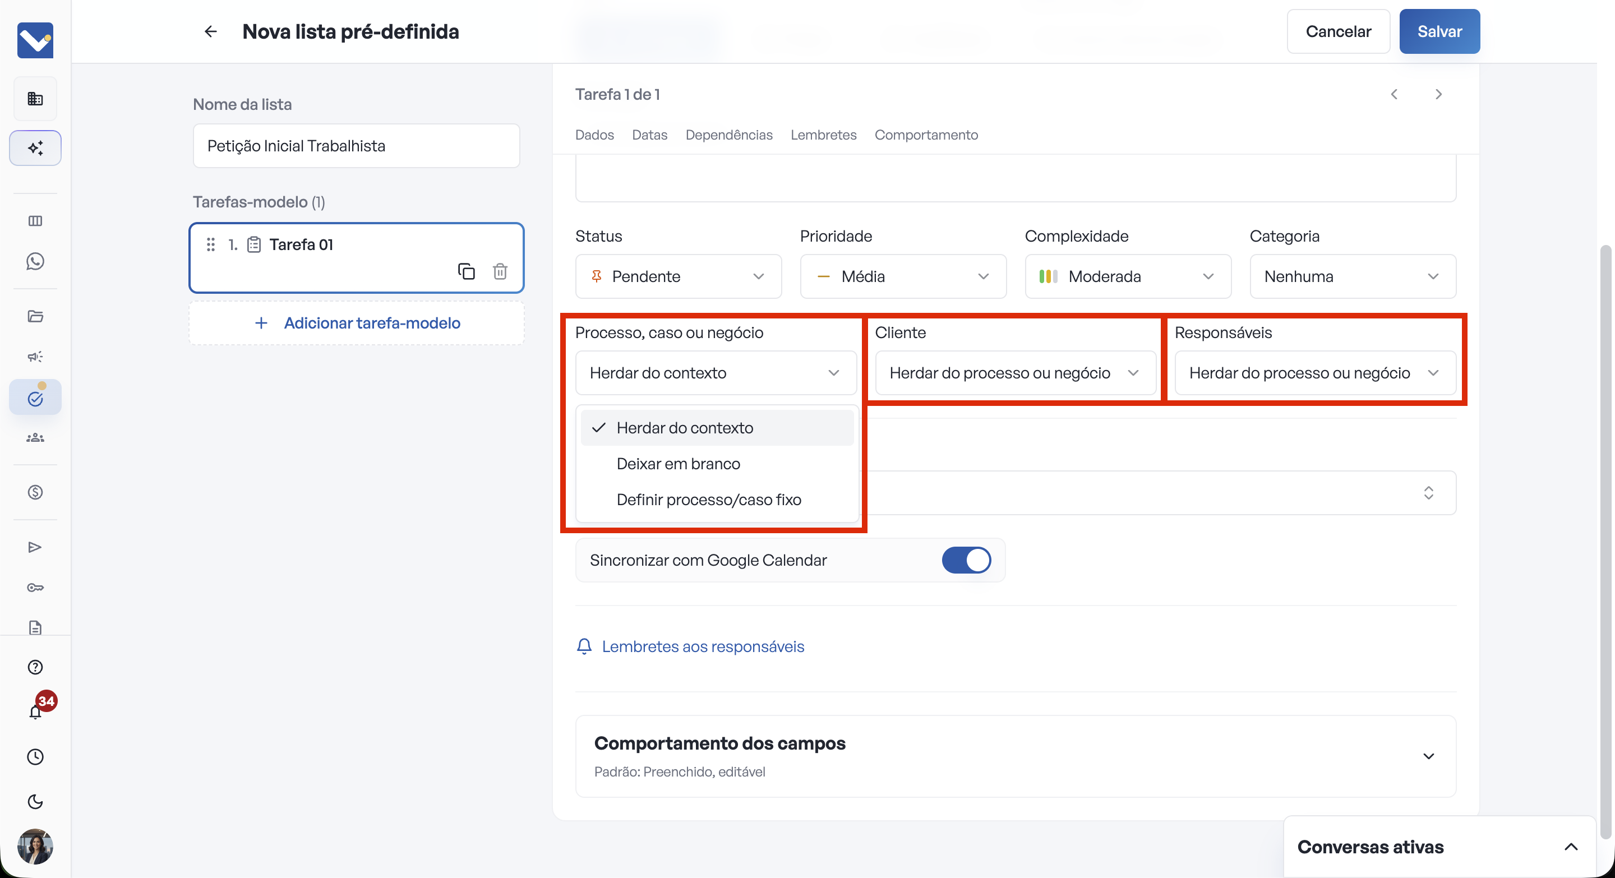Click the WhatsApp icon in sidebar

(x=35, y=261)
